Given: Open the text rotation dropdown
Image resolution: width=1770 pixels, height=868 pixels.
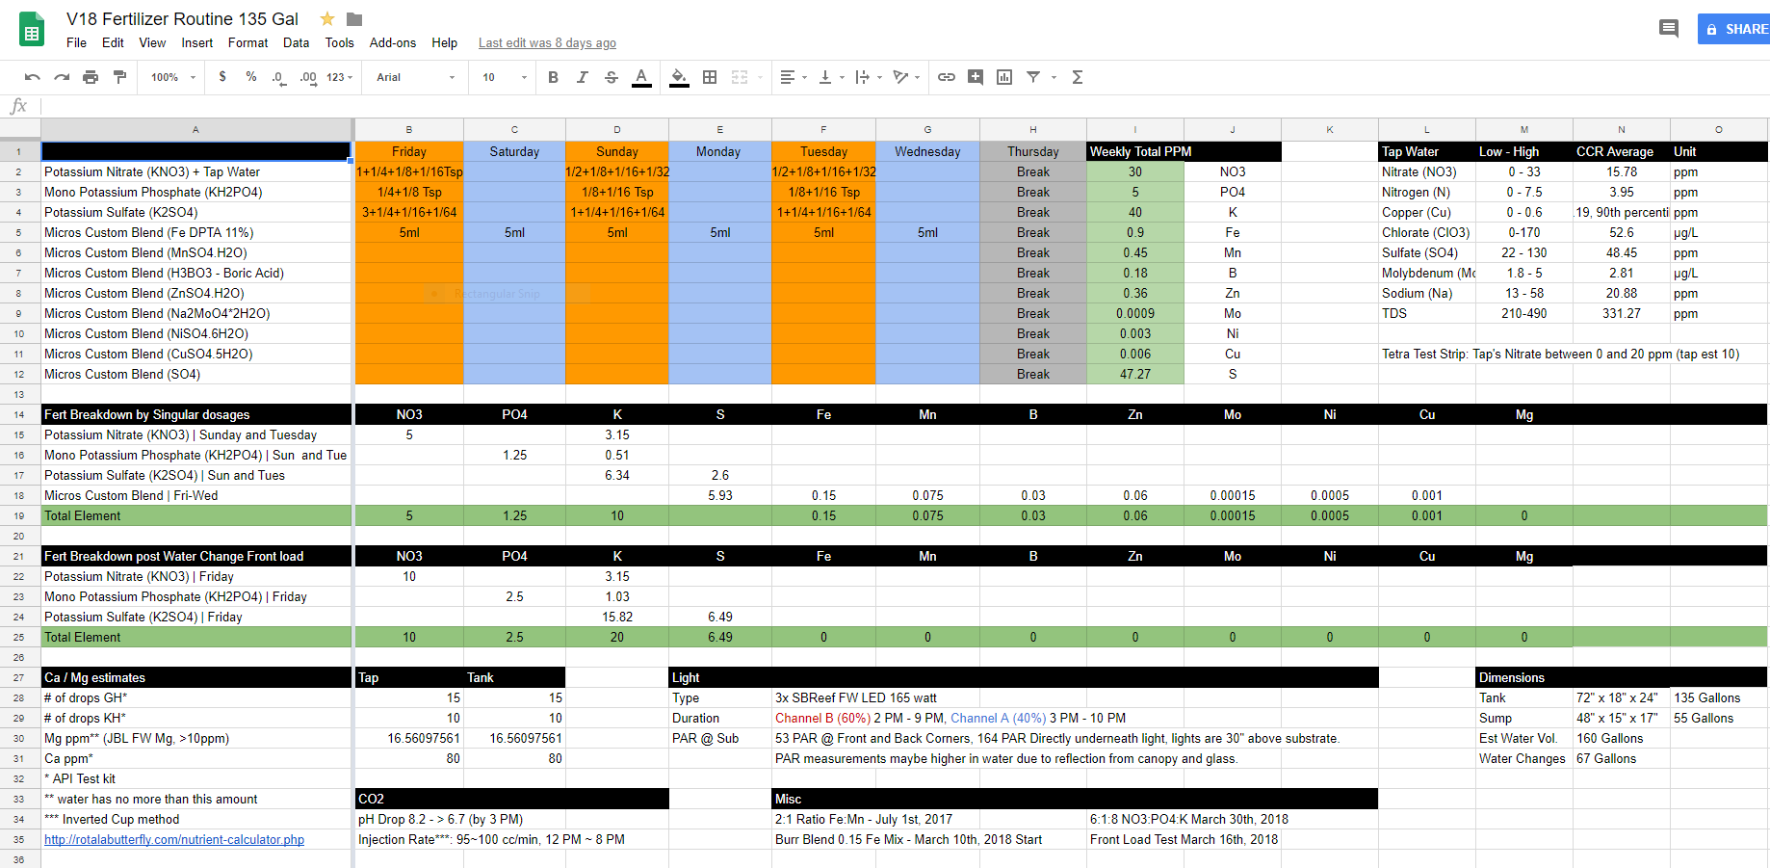Looking at the screenshot, I should (x=906, y=77).
